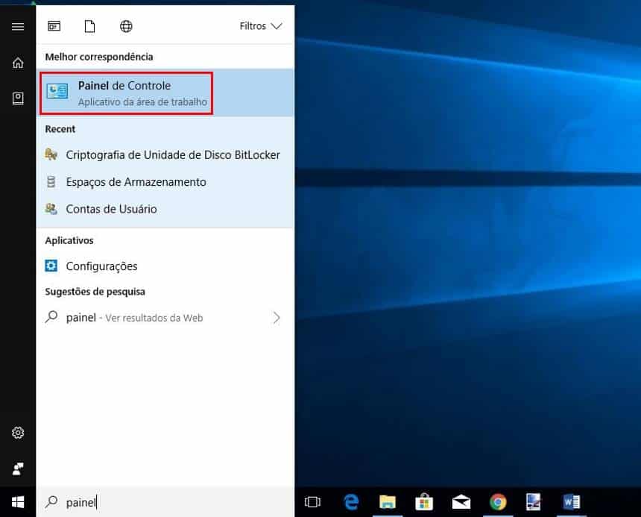The width and height of the screenshot is (641, 517).
Task: Open Criptografia de Unidade de Disco BitLocker
Action: coord(172,155)
